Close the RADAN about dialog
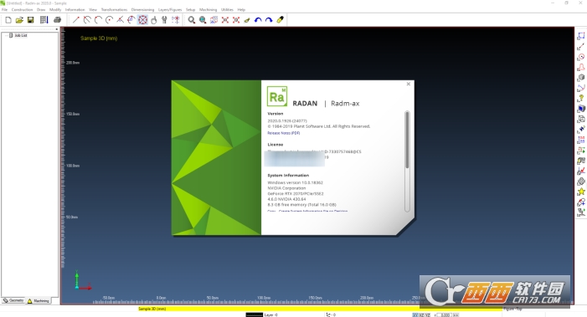The width and height of the screenshot is (587, 317). [x=409, y=84]
